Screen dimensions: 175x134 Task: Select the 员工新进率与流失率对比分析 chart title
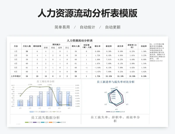[116, 82]
